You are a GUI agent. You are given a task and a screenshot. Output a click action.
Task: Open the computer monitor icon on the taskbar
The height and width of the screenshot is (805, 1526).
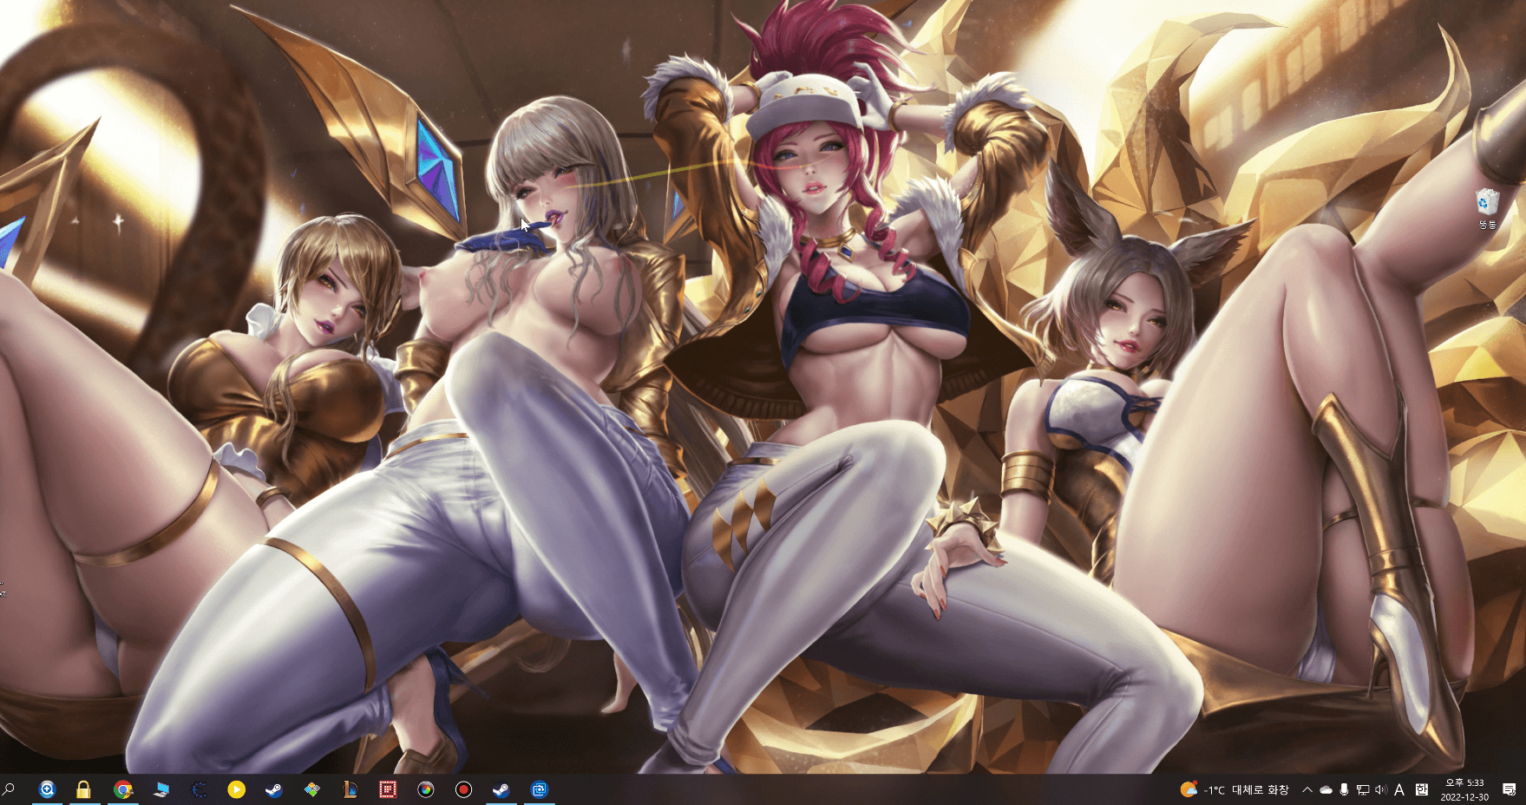pos(161,789)
